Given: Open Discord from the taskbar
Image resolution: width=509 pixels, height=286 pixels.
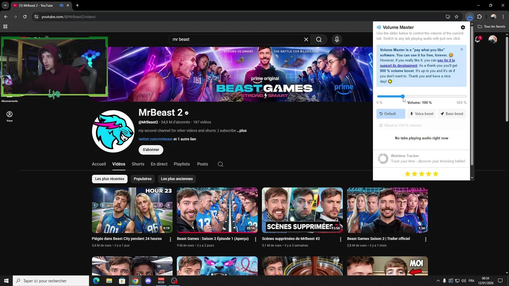Looking at the screenshot, I should tap(148, 281).
